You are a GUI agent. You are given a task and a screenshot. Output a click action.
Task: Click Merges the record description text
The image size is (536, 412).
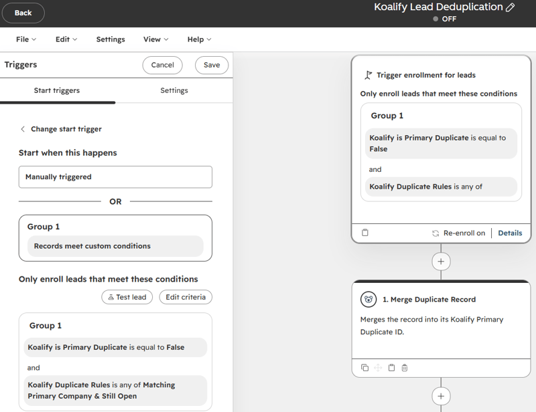[431, 326]
